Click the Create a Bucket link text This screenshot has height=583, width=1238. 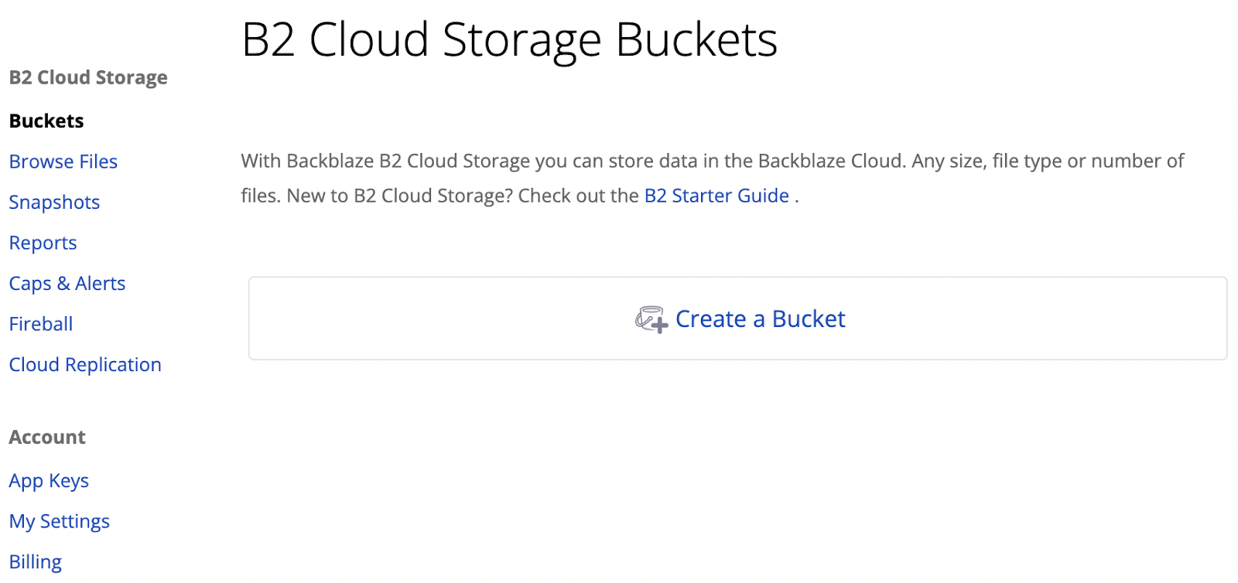pos(760,319)
